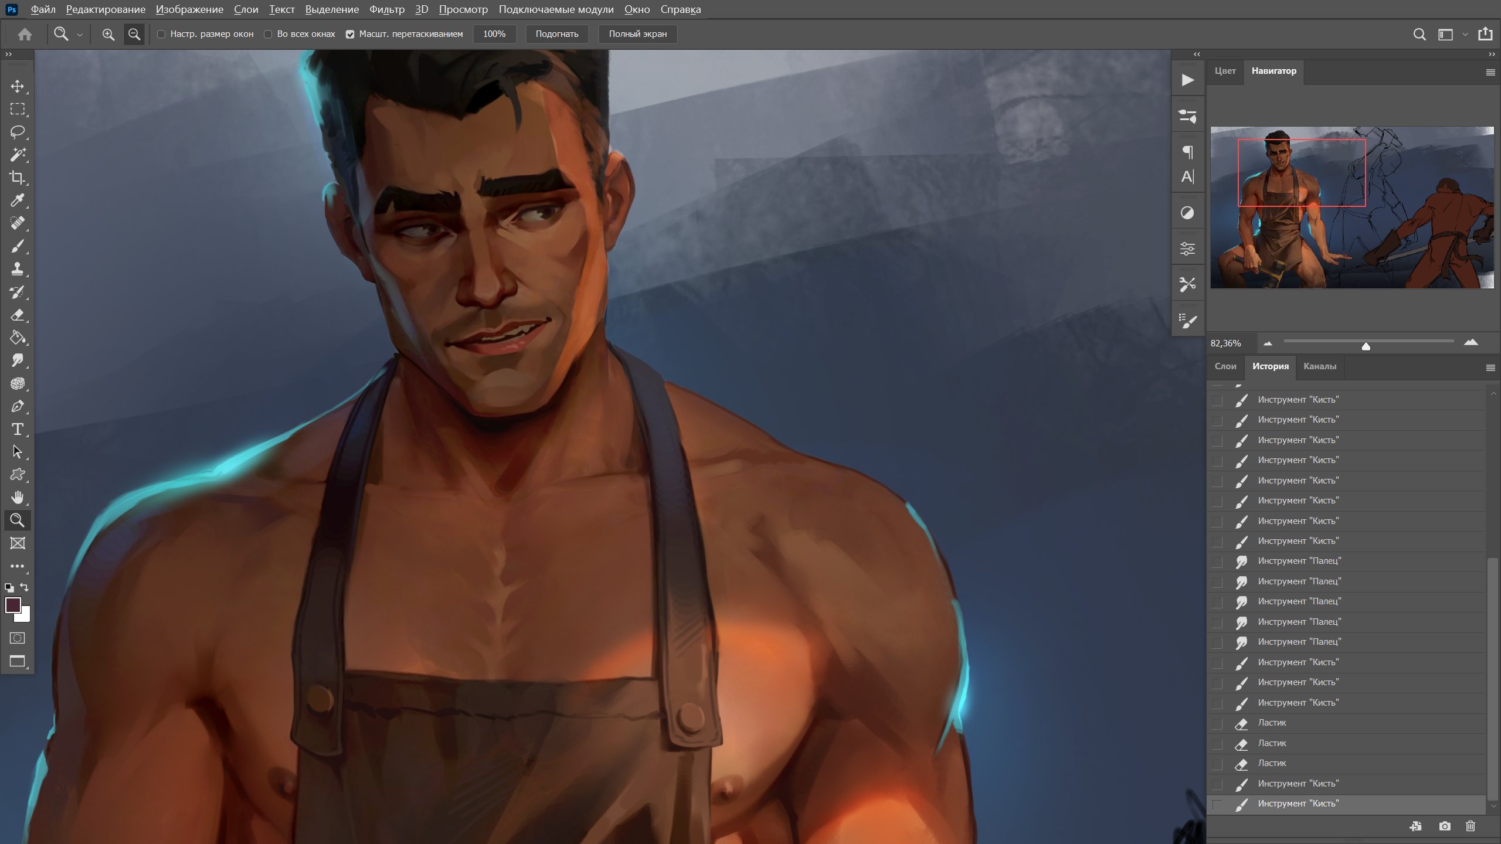Click the 'Подогнать' button
1501x844 pixels.
557,34
